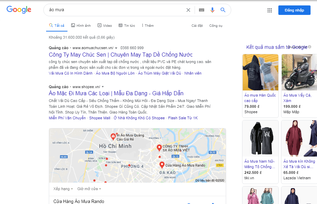
Task: Open Áo Mưa kín Không Xẻ Tà image
Action: [299, 138]
